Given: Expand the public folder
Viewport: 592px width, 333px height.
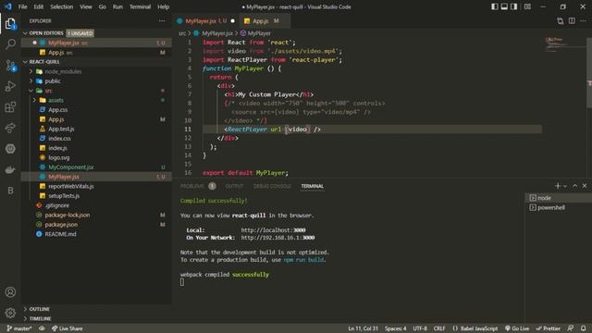Looking at the screenshot, I should point(31,81).
